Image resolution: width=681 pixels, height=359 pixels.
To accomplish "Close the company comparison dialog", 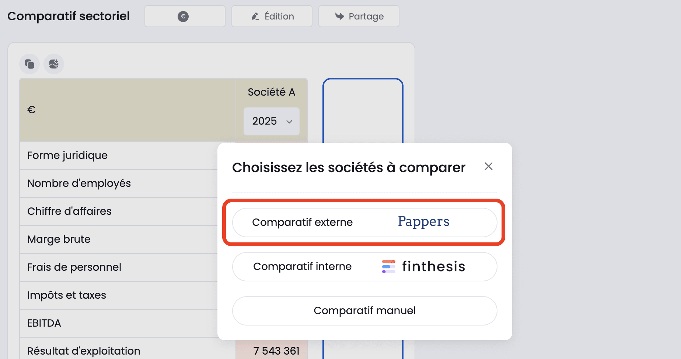I will 489,167.
